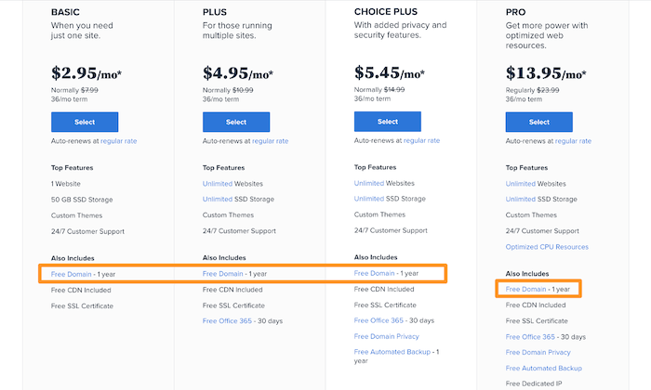Click Free Domain link in Plus column
The image size is (651, 390).
point(222,274)
